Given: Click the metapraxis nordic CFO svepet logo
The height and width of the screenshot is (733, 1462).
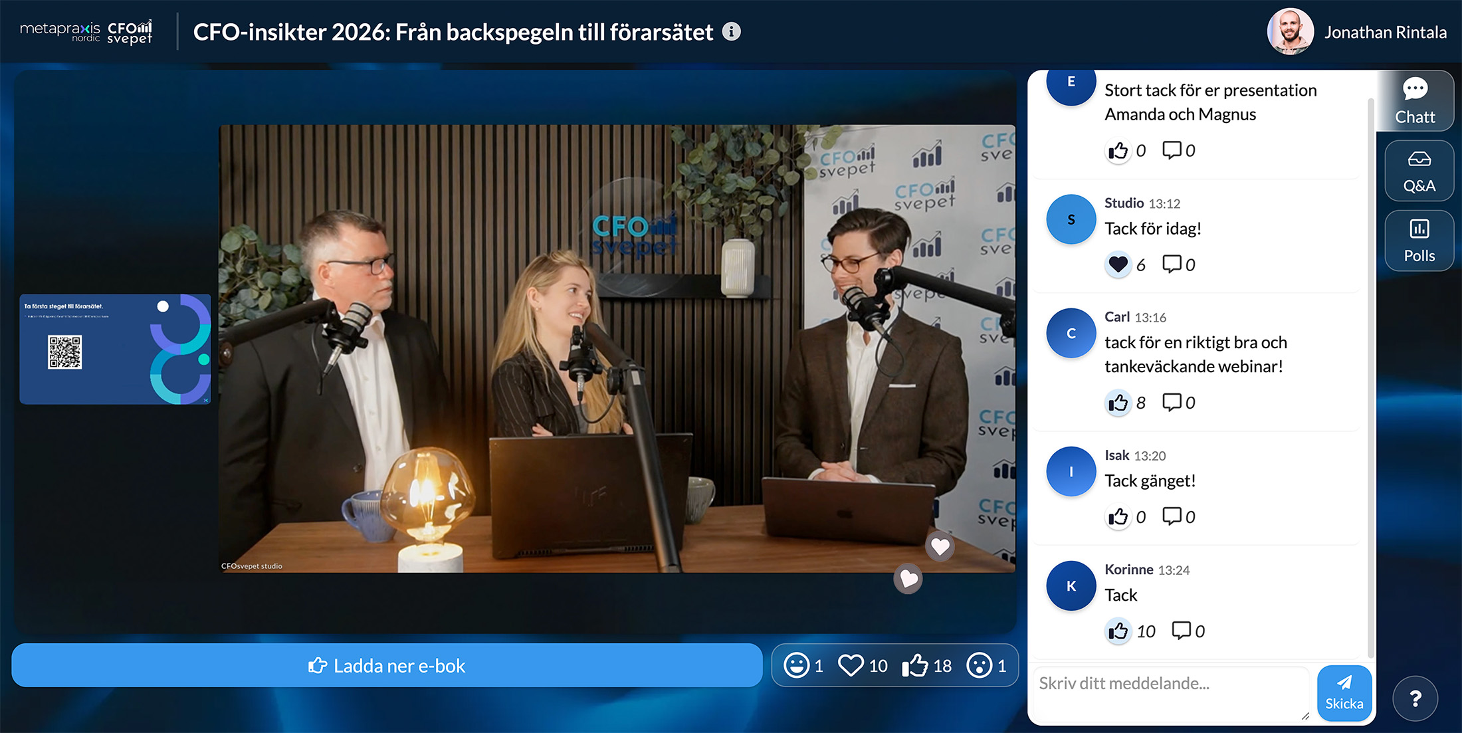Looking at the screenshot, I should pos(86,31).
